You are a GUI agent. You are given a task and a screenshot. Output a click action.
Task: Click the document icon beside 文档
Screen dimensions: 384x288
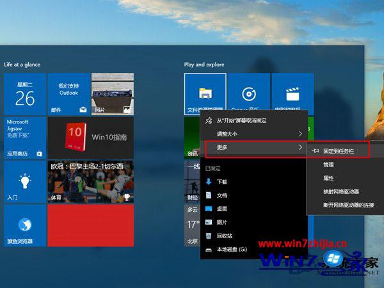click(x=209, y=195)
